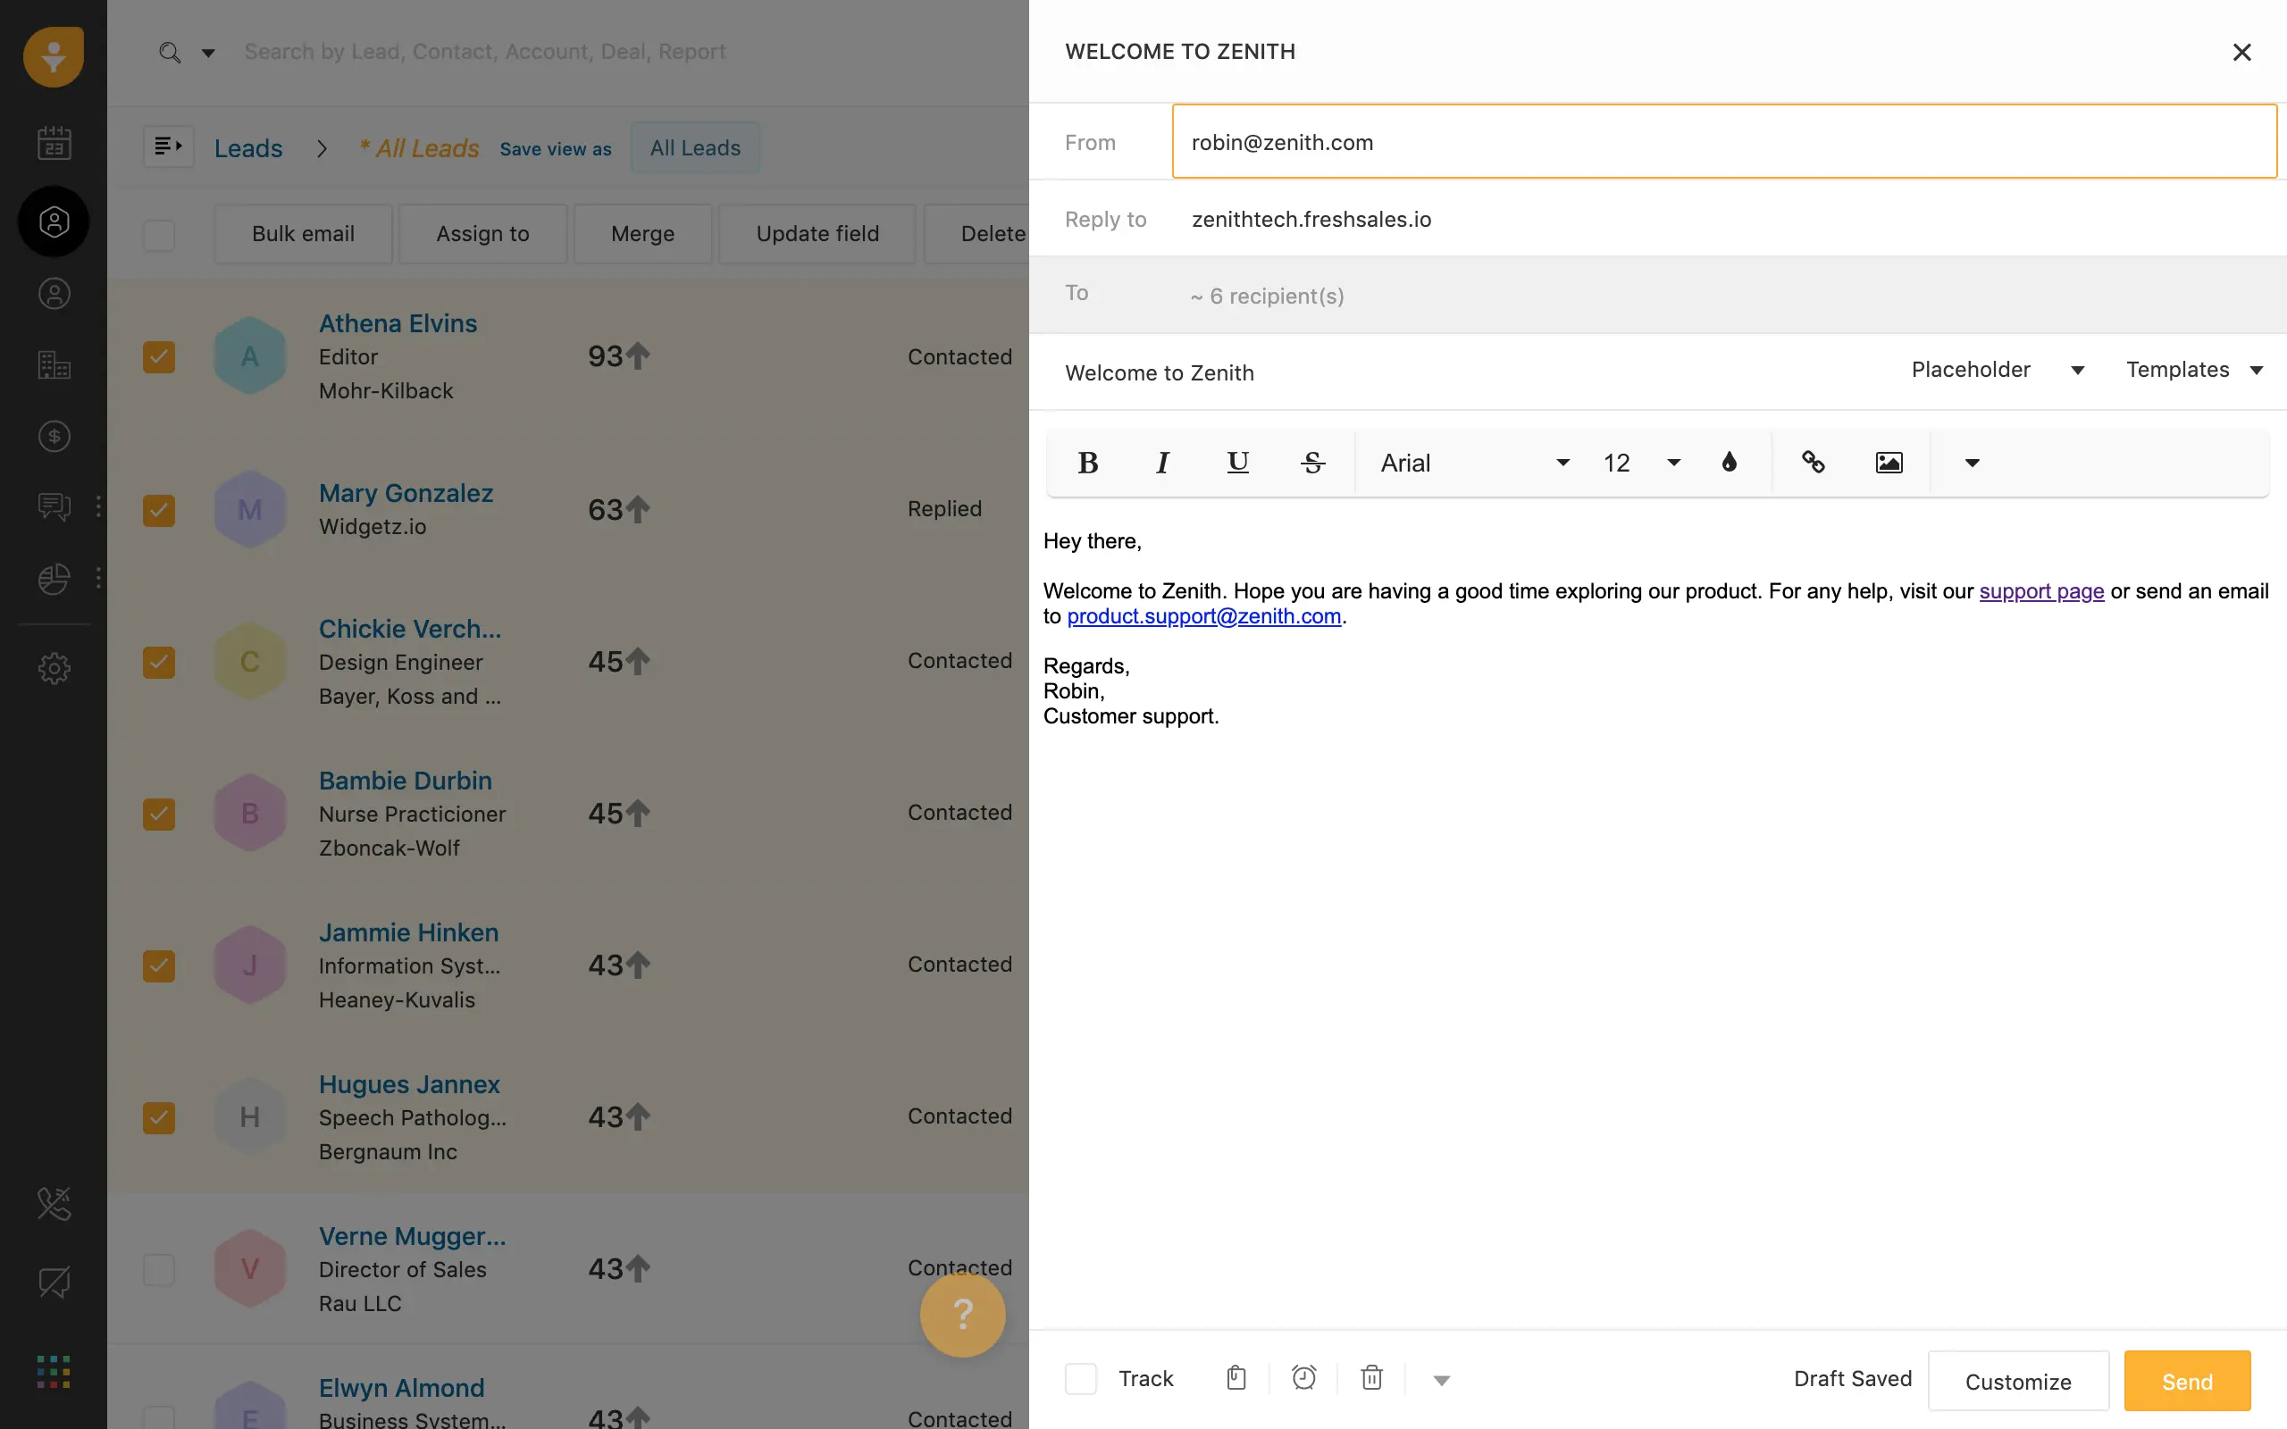This screenshot has width=2287, height=1429.
Task: Click the search magnifier icon
Action: (170, 52)
